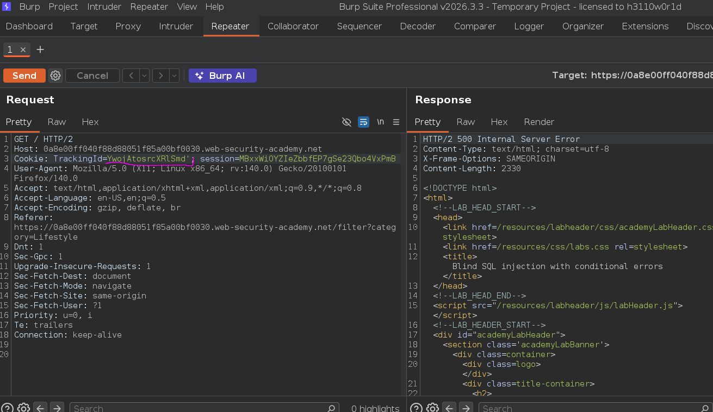The image size is (713, 412).
Task: Click the Host header line in request
Action: (168, 149)
